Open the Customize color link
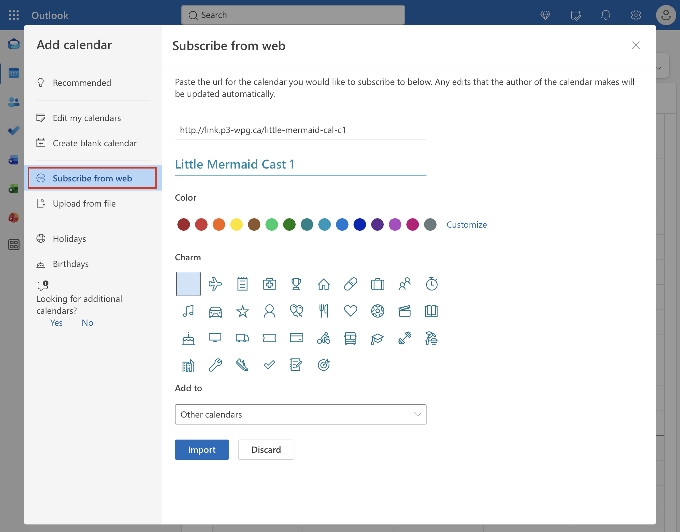 click(467, 224)
